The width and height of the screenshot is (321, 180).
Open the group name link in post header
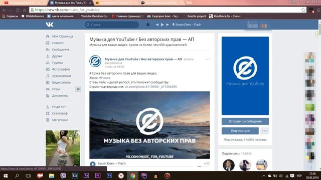(x=143, y=59)
